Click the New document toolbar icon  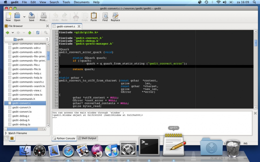coord(8,16)
